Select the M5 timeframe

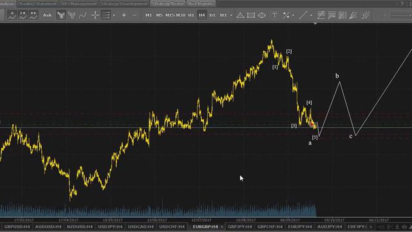pyautogui.click(x=159, y=15)
